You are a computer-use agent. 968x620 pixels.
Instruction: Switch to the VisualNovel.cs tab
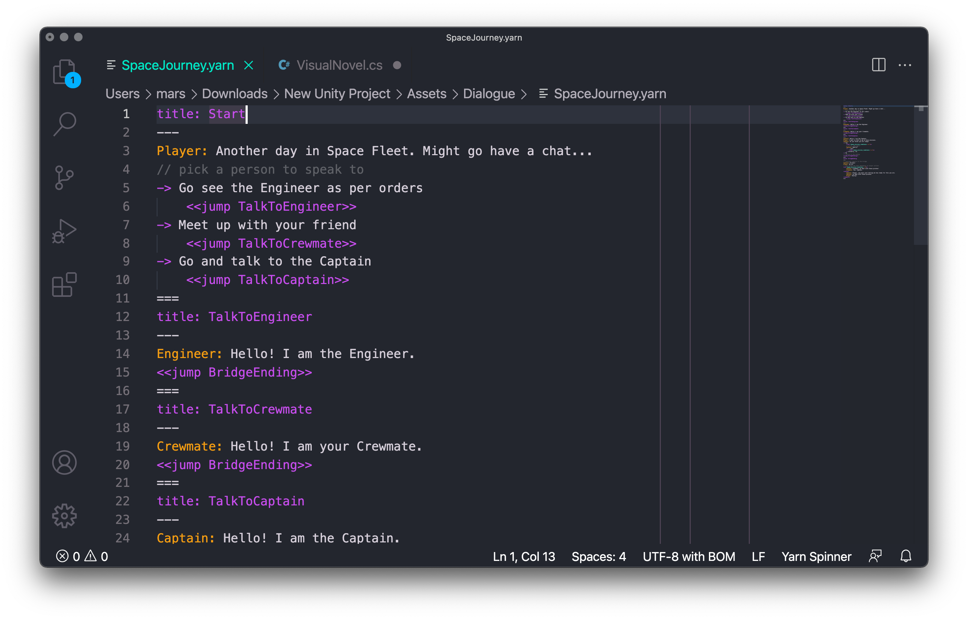pos(339,65)
